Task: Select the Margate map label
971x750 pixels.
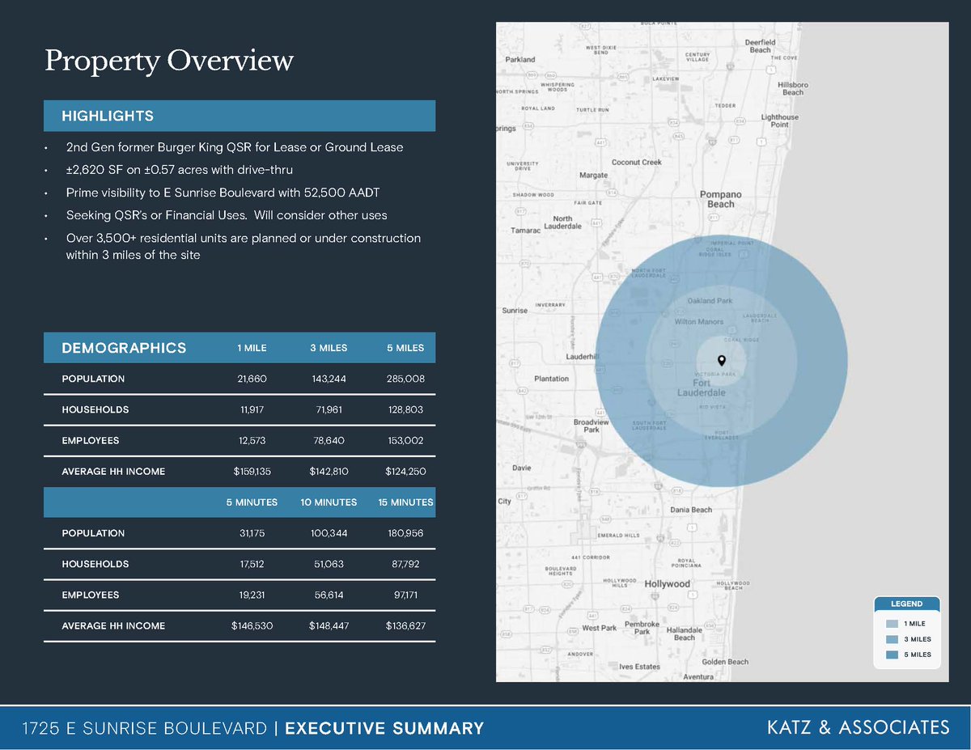Action: click(593, 175)
